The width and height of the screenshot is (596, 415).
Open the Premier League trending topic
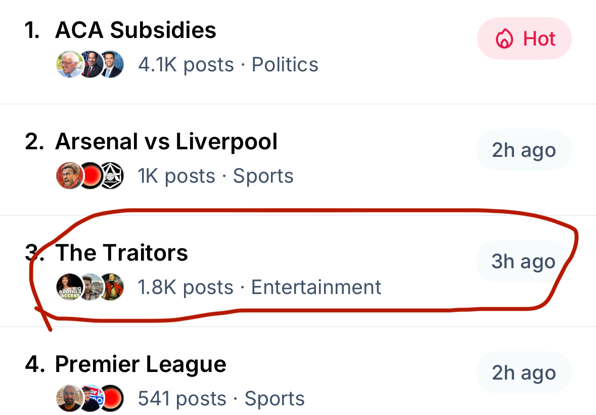[x=141, y=364]
